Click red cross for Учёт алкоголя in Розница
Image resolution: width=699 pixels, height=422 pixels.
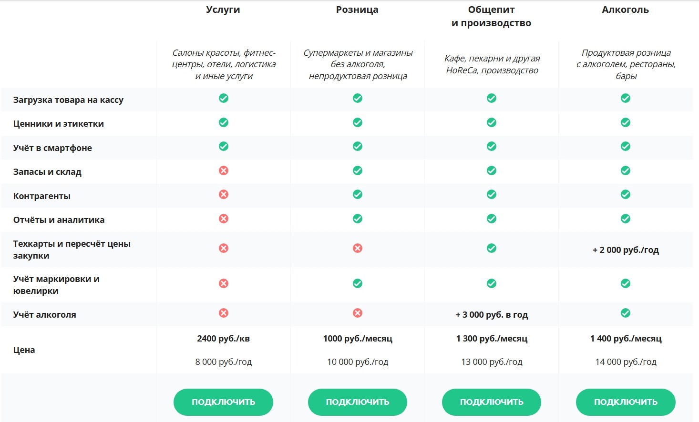[358, 313]
